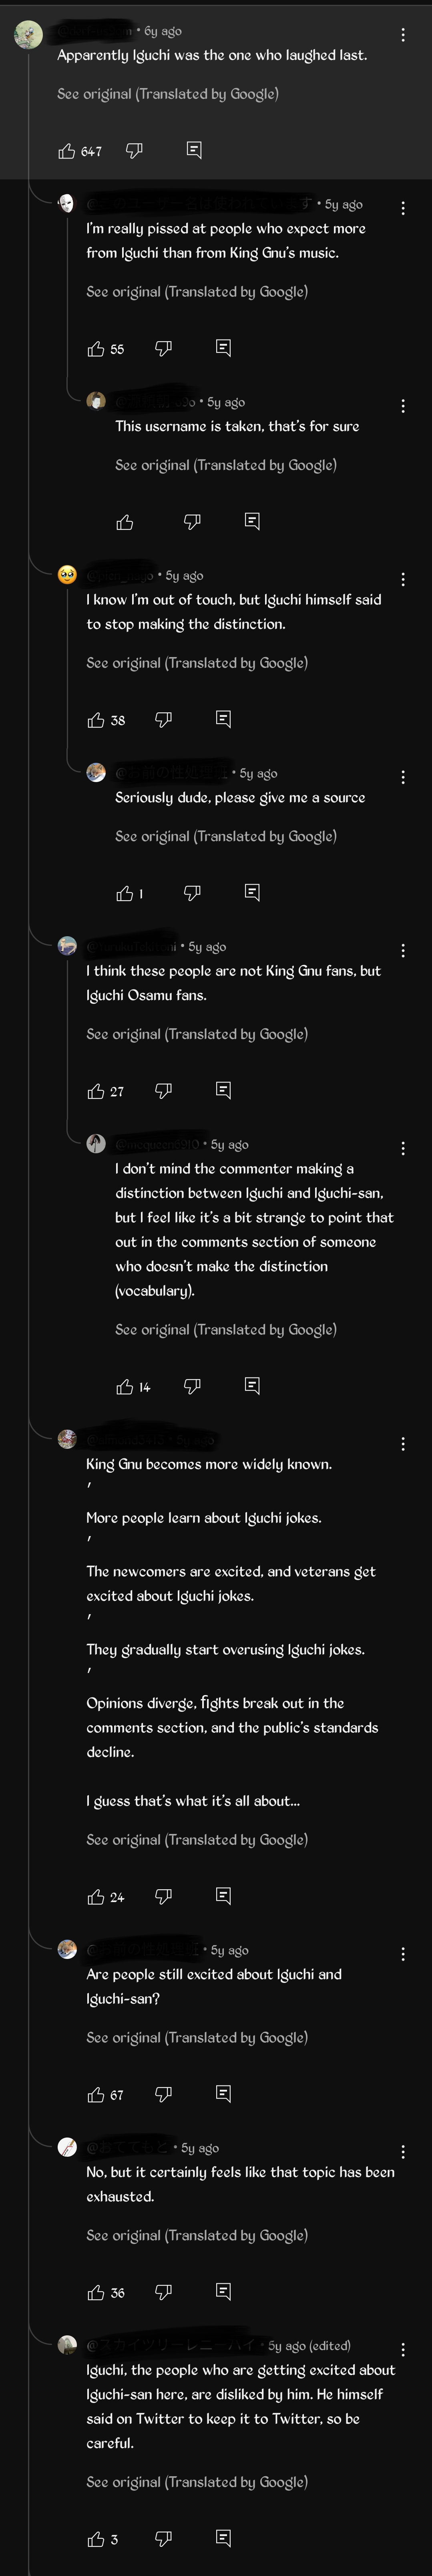Like 'This username is taken' reply
432x2576 pixels.
click(x=125, y=522)
